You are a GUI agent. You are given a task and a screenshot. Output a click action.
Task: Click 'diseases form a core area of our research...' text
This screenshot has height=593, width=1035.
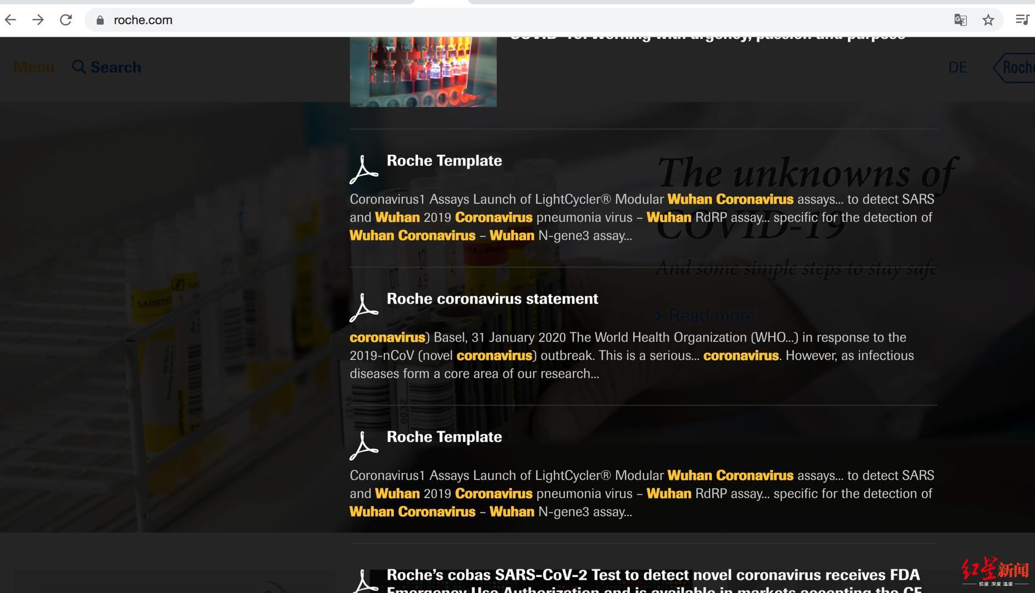[474, 374]
